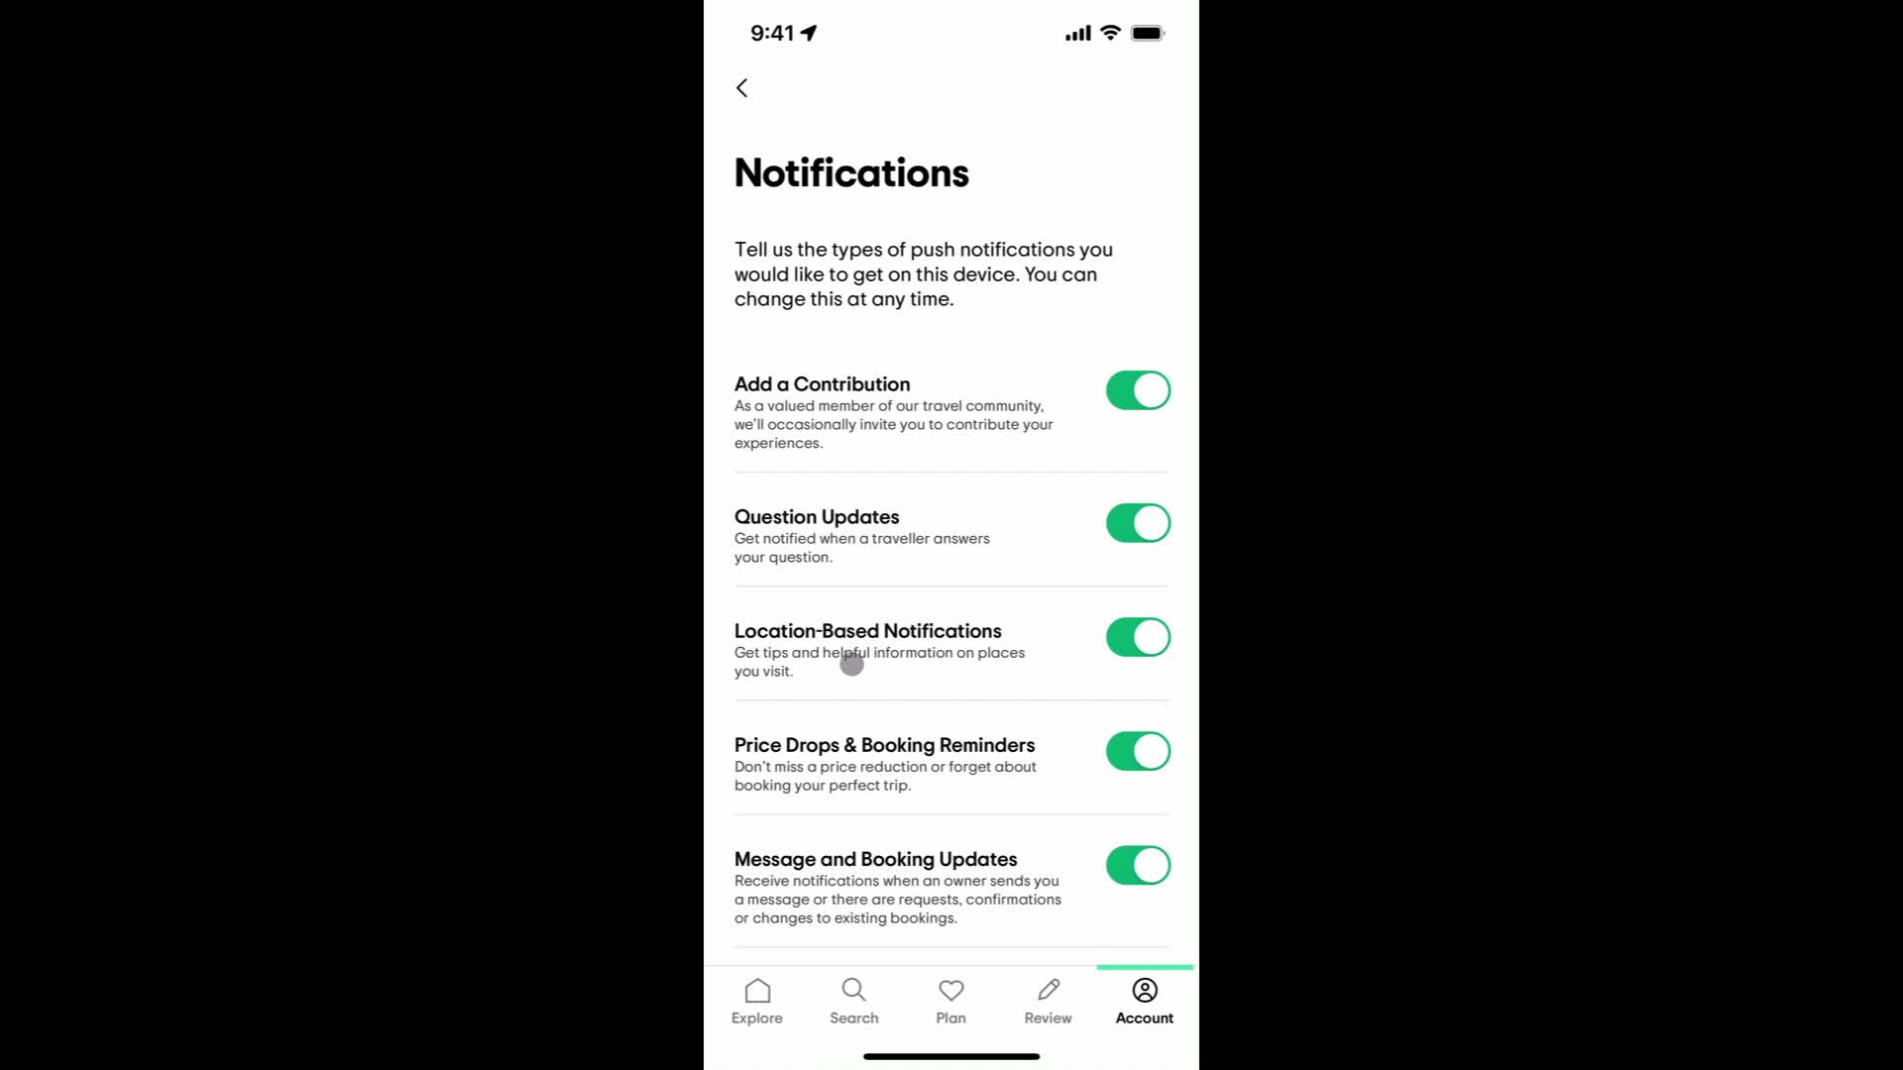Image resolution: width=1903 pixels, height=1070 pixels.
Task: Turn off Message and Booking Updates
Action: [1137, 865]
